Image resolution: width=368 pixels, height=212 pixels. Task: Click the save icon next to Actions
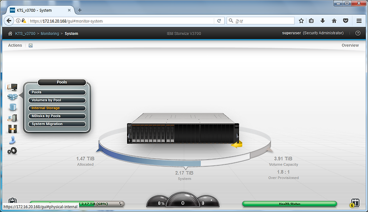(x=30, y=45)
